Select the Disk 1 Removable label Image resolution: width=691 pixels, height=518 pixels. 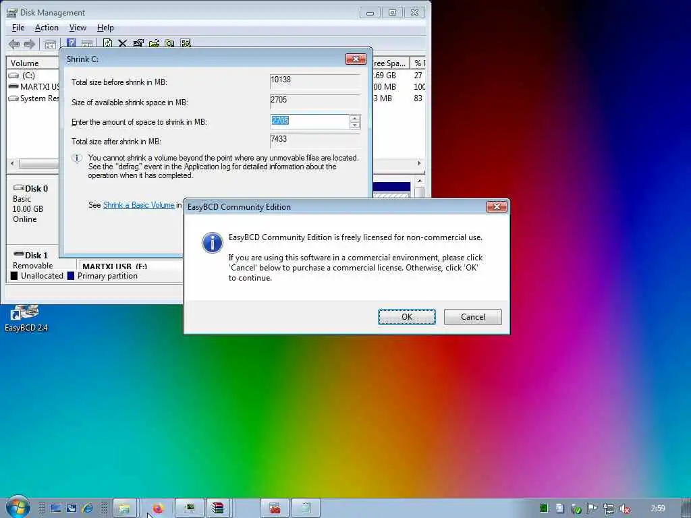pyautogui.click(x=32, y=260)
